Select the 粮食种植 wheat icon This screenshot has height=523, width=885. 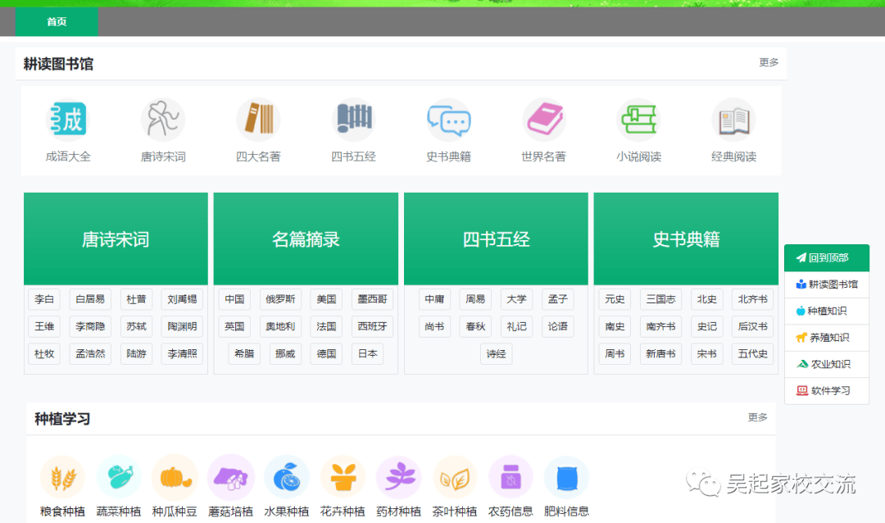[x=62, y=478]
